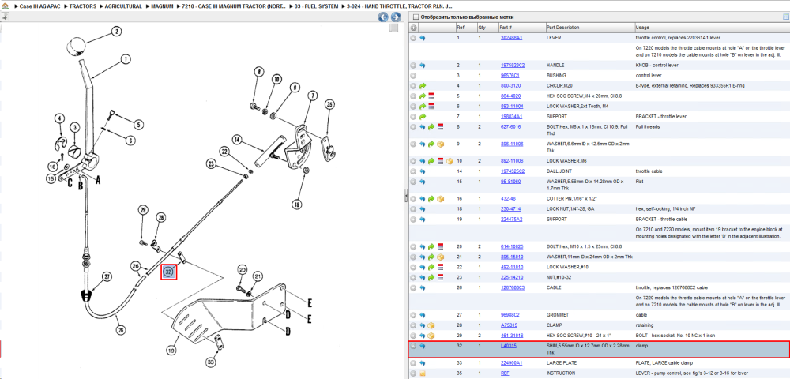Click the blue arrow icon on GROMMET row
This screenshot has height=379, width=790.
[422, 315]
